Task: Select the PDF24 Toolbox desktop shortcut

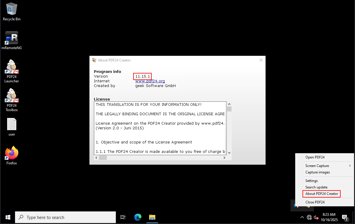Action: tap(12, 100)
